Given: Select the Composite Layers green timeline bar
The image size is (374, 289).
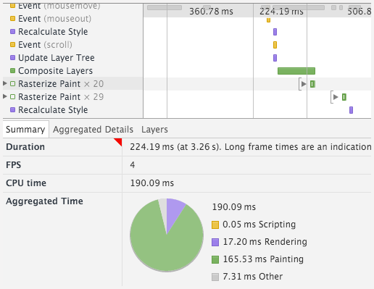Looking at the screenshot, I should pyautogui.click(x=296, y=71).
